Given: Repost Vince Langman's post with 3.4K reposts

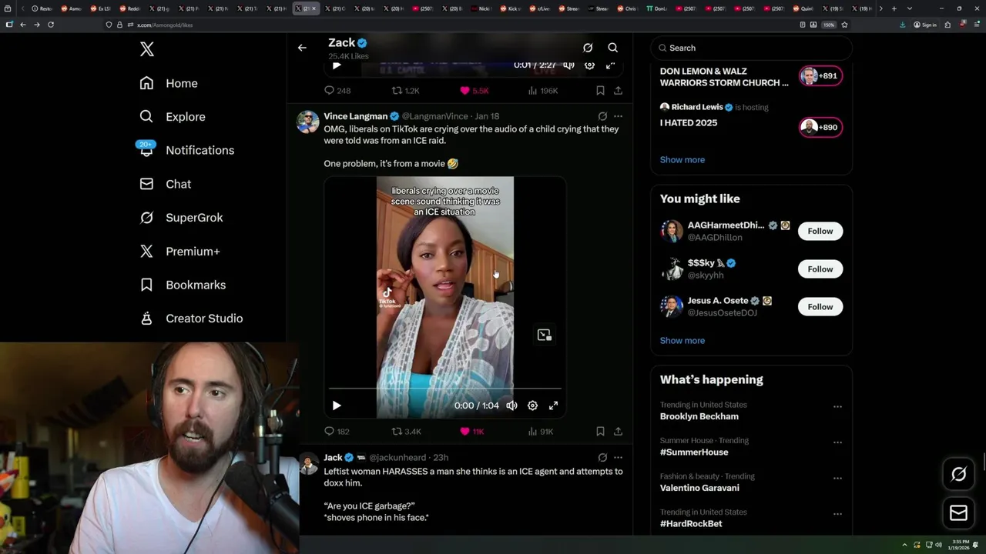Looking at the screenshot, I should [406, 432].
